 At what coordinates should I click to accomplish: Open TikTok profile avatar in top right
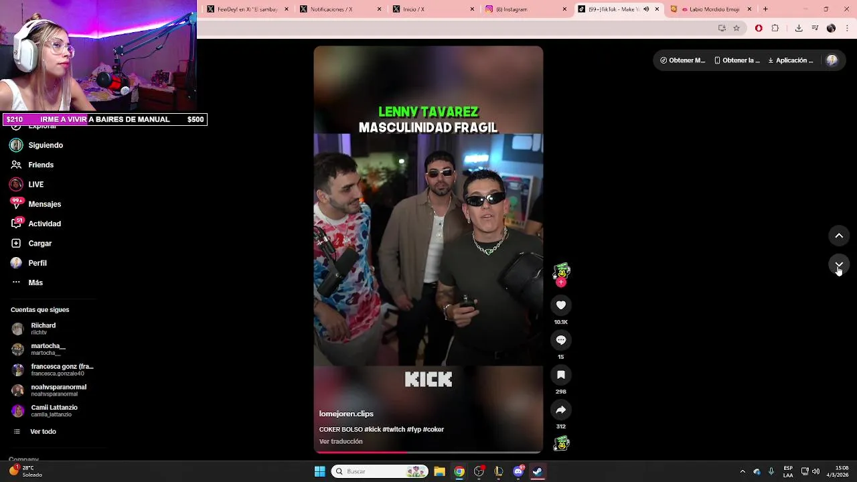tap(832, 60)
